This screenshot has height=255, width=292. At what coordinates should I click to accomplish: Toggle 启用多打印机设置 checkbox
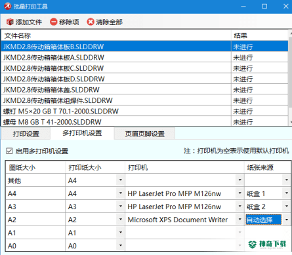coord(9,151)
